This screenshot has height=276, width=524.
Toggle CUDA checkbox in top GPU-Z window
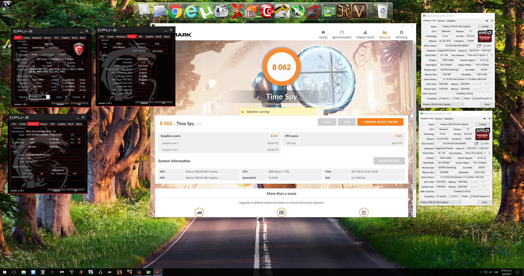point(452,98)
